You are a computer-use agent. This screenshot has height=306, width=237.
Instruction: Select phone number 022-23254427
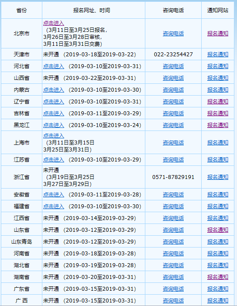pyautogui.click(x=173, y=54)
